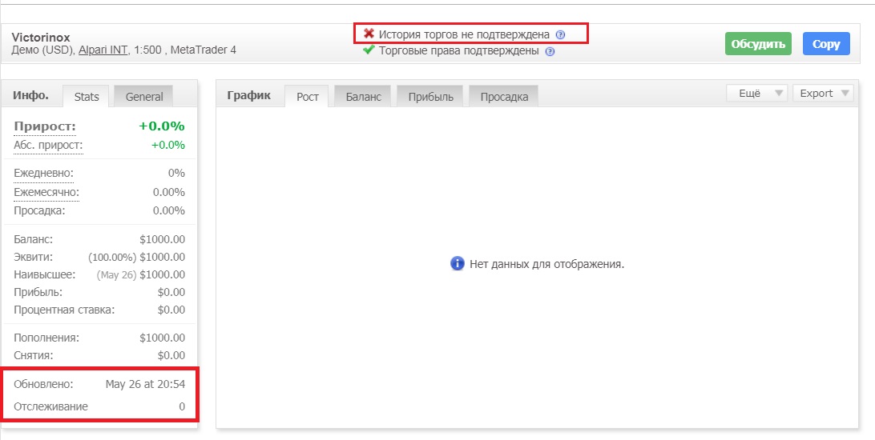The image size is (875, 440).
Task: Select the Прибыль chart tab
Action: click(x=431, y=96)
